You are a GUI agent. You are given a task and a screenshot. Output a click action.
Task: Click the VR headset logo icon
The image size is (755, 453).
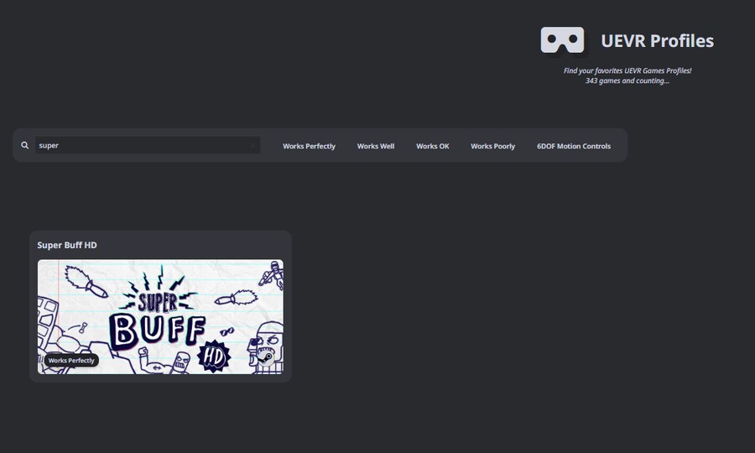click(562, 39)
